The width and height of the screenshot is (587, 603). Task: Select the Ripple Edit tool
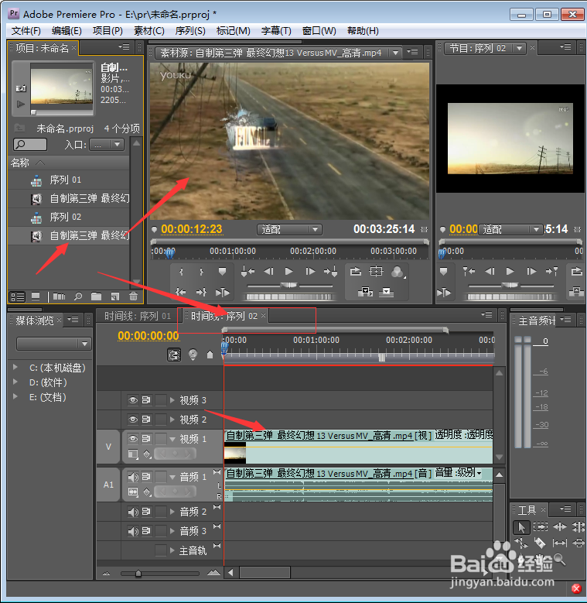[x=560, y=526]
